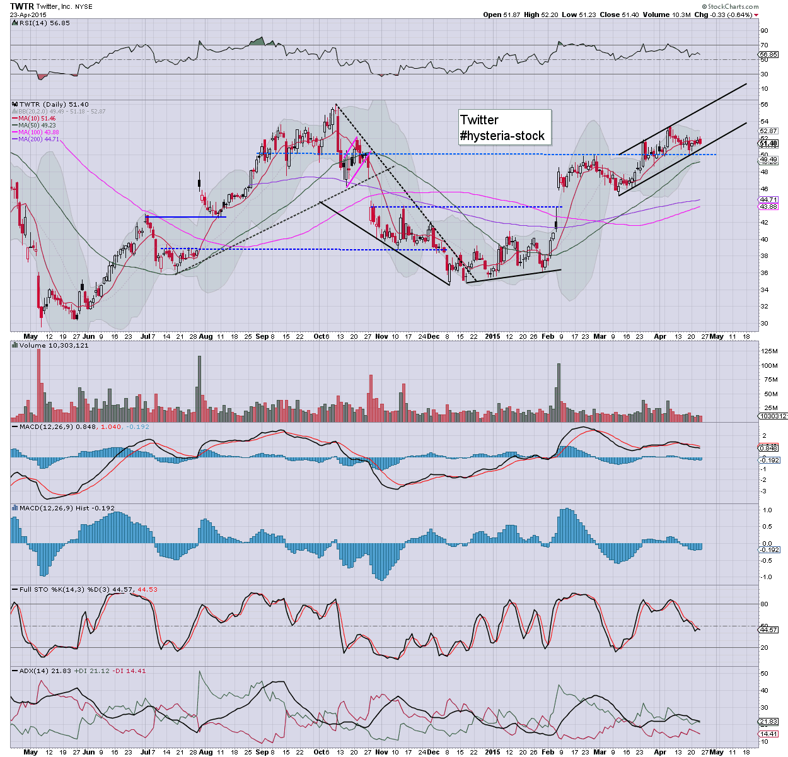Click the 14.41 -DI value tag on right axis

768,734
